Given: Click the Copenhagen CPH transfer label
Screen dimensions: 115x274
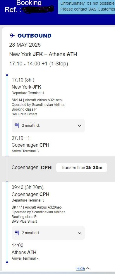Looking at the screenshot, I should tap(32, 168).
